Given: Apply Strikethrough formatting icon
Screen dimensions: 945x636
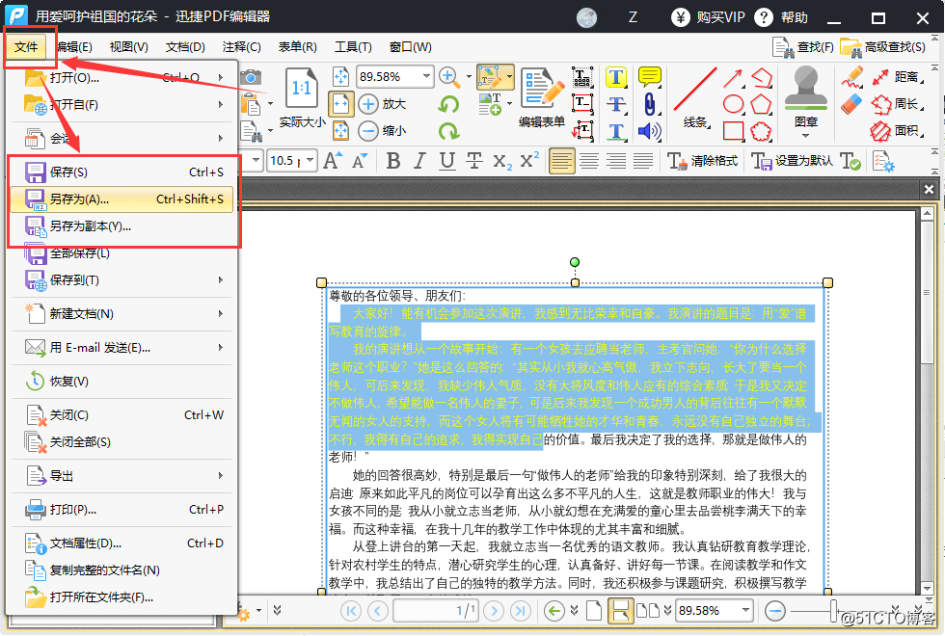Looking at the screenshot, I should click(474, 161).
